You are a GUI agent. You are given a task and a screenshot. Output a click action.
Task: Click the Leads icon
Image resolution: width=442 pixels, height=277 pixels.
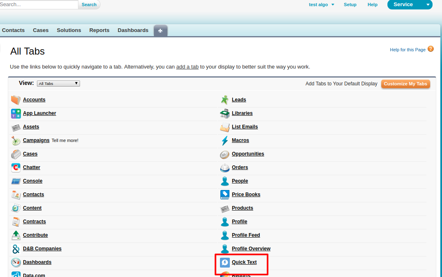tap(224, 100)
